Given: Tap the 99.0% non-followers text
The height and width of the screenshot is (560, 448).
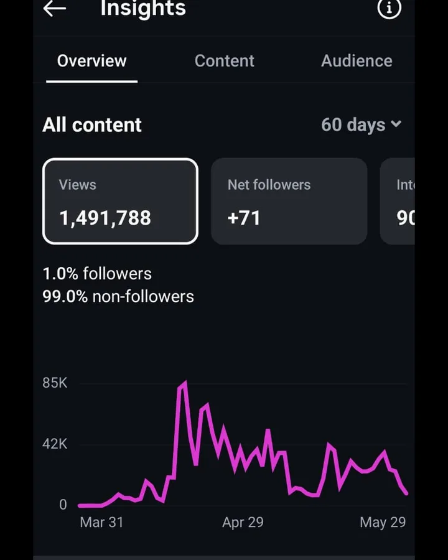Looking at the screenshot, I should point(118,296).
